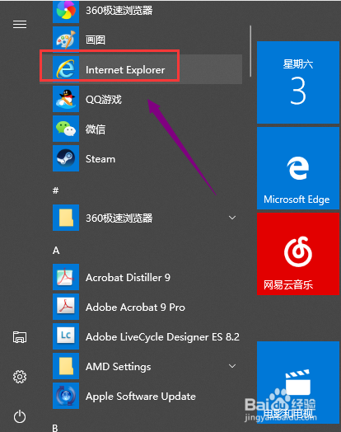Open the WeChat (微信) app icon
This screenshot has height=432, width=341.
(66, 129)
